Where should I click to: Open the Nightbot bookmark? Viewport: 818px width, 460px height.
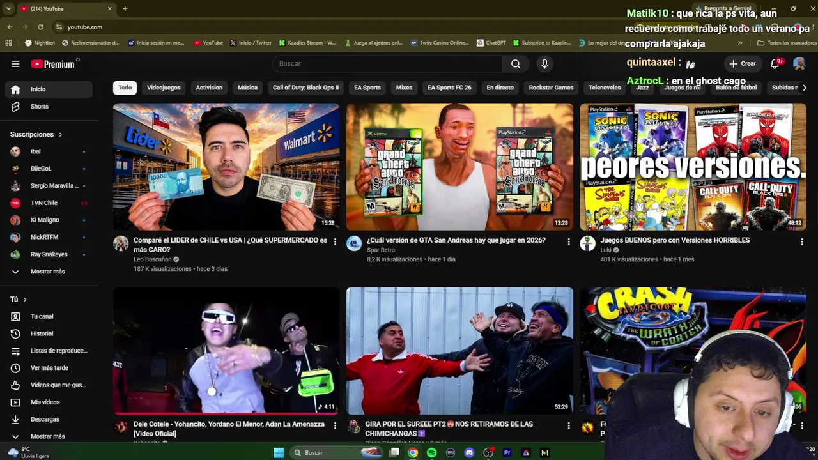[x=40, y=43]
